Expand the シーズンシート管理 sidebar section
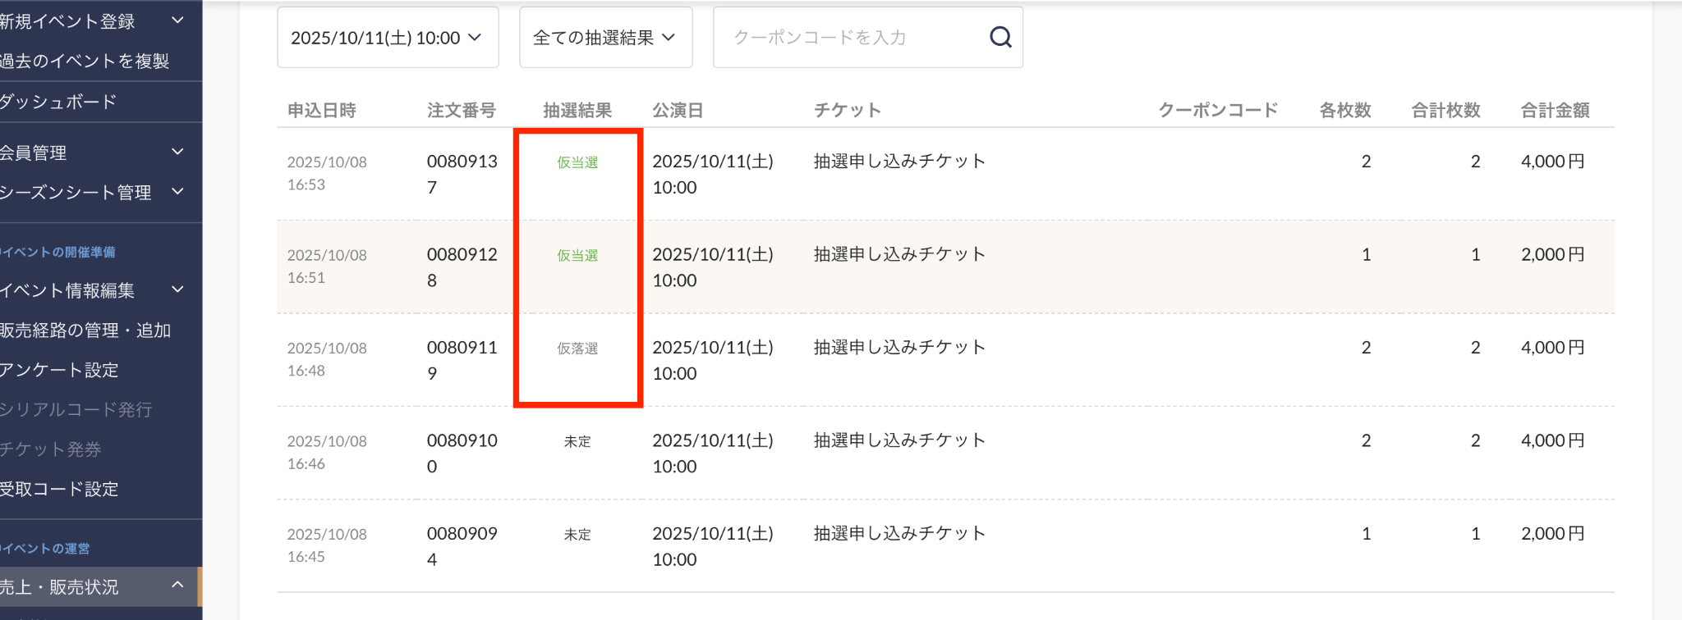1682x620 pixels. coord(177,192)
